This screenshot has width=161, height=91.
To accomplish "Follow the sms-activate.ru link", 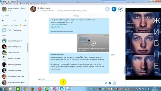I will [x=59, y=25].
